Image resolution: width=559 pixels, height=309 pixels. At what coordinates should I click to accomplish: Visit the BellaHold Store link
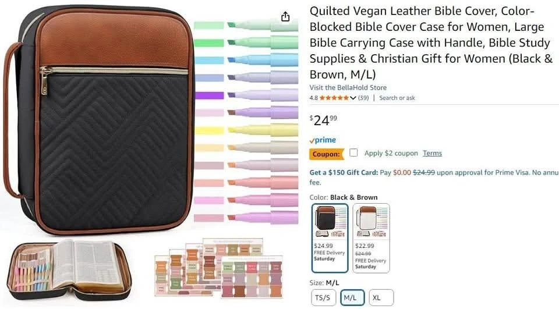click(348, 87)
